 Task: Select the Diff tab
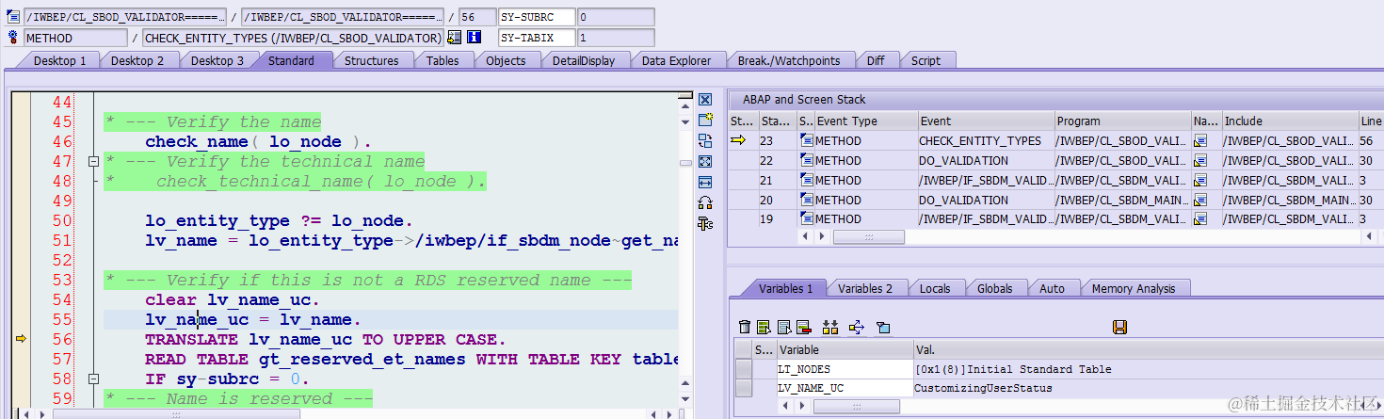coord(876,60)
